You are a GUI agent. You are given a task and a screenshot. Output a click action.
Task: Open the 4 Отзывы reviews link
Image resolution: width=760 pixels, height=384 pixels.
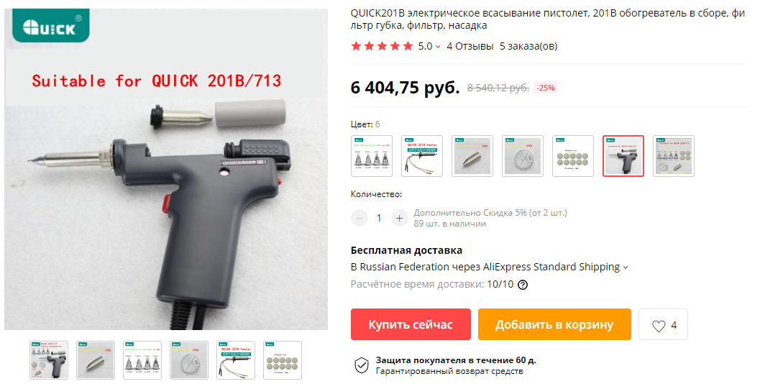tap(470, 46)
